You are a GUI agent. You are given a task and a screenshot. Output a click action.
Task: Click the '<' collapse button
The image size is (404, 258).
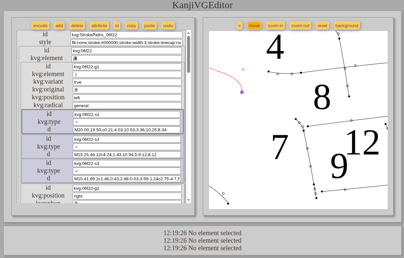pyautogui.click(x=240, y=25)
